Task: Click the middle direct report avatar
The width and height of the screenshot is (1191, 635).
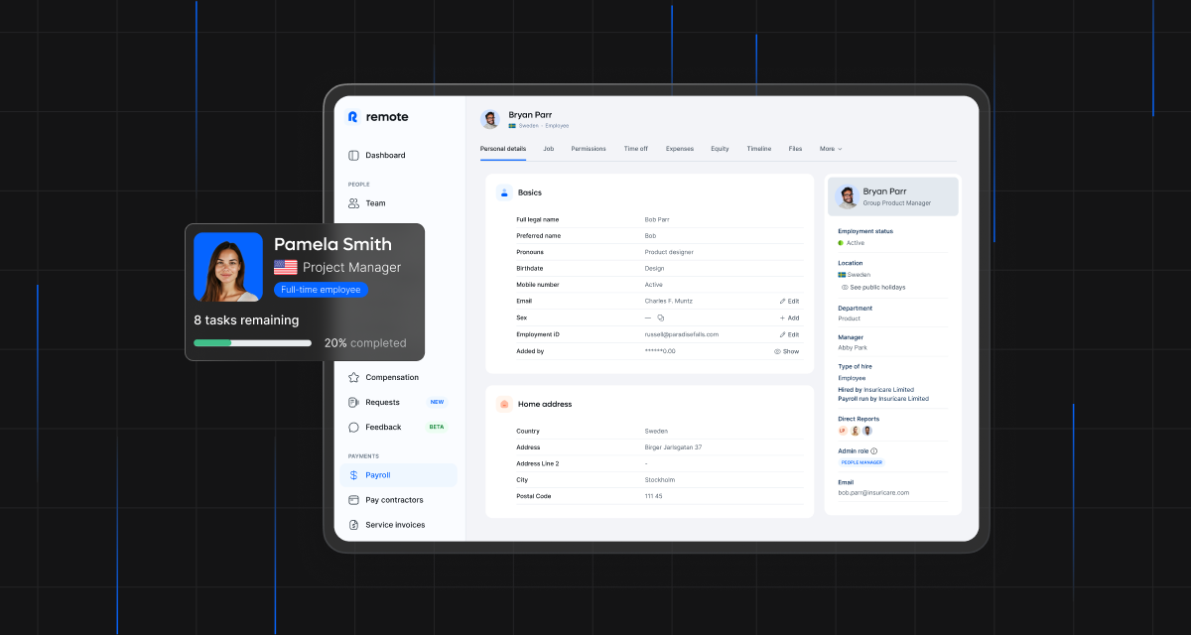Action: pyautogui.click(x=855, y=431)
